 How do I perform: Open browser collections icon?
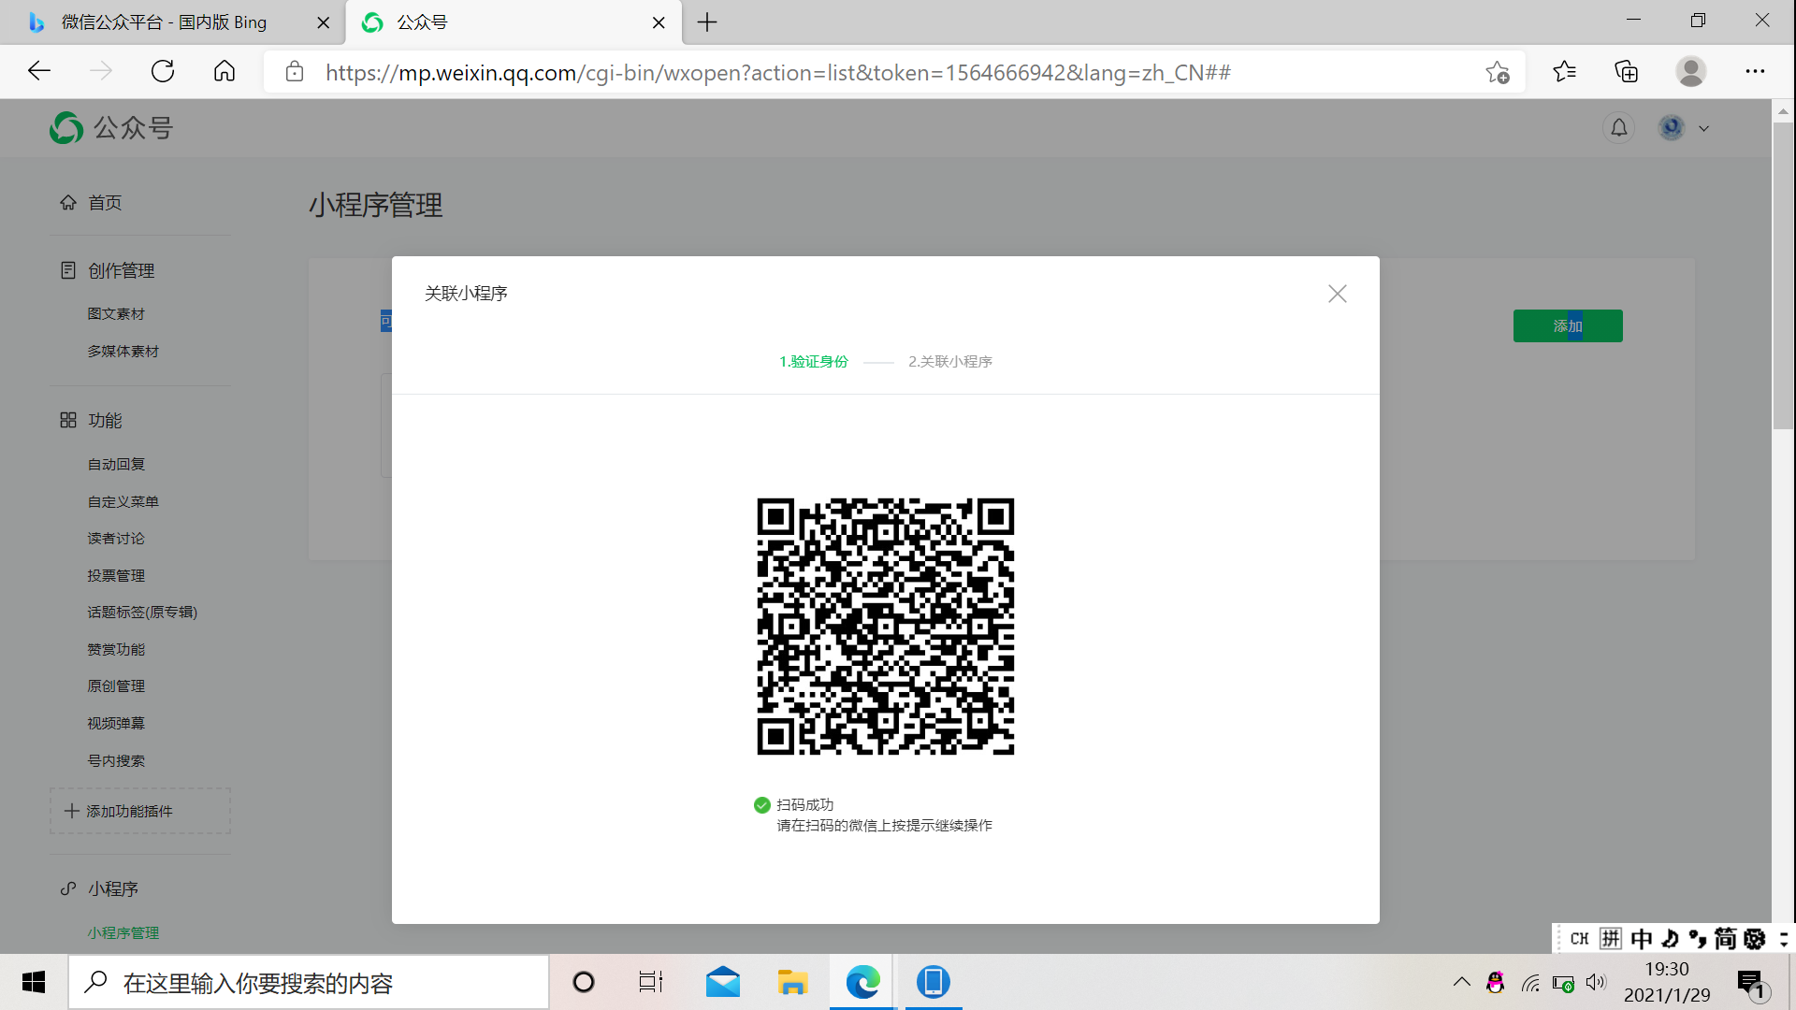1627,72
